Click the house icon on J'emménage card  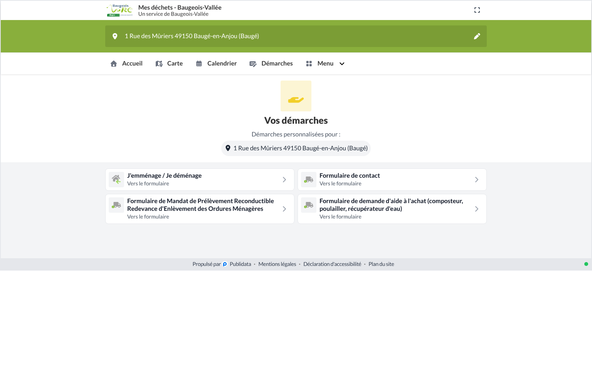tap(116, 180)
